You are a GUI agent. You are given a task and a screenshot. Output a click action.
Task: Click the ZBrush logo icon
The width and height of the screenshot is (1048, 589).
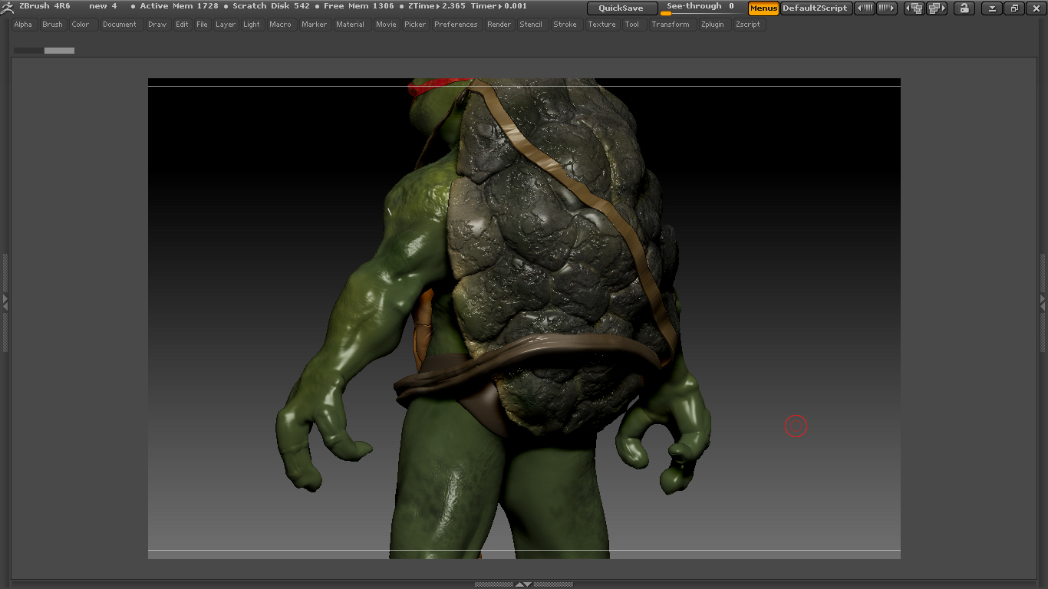point(7,7)
